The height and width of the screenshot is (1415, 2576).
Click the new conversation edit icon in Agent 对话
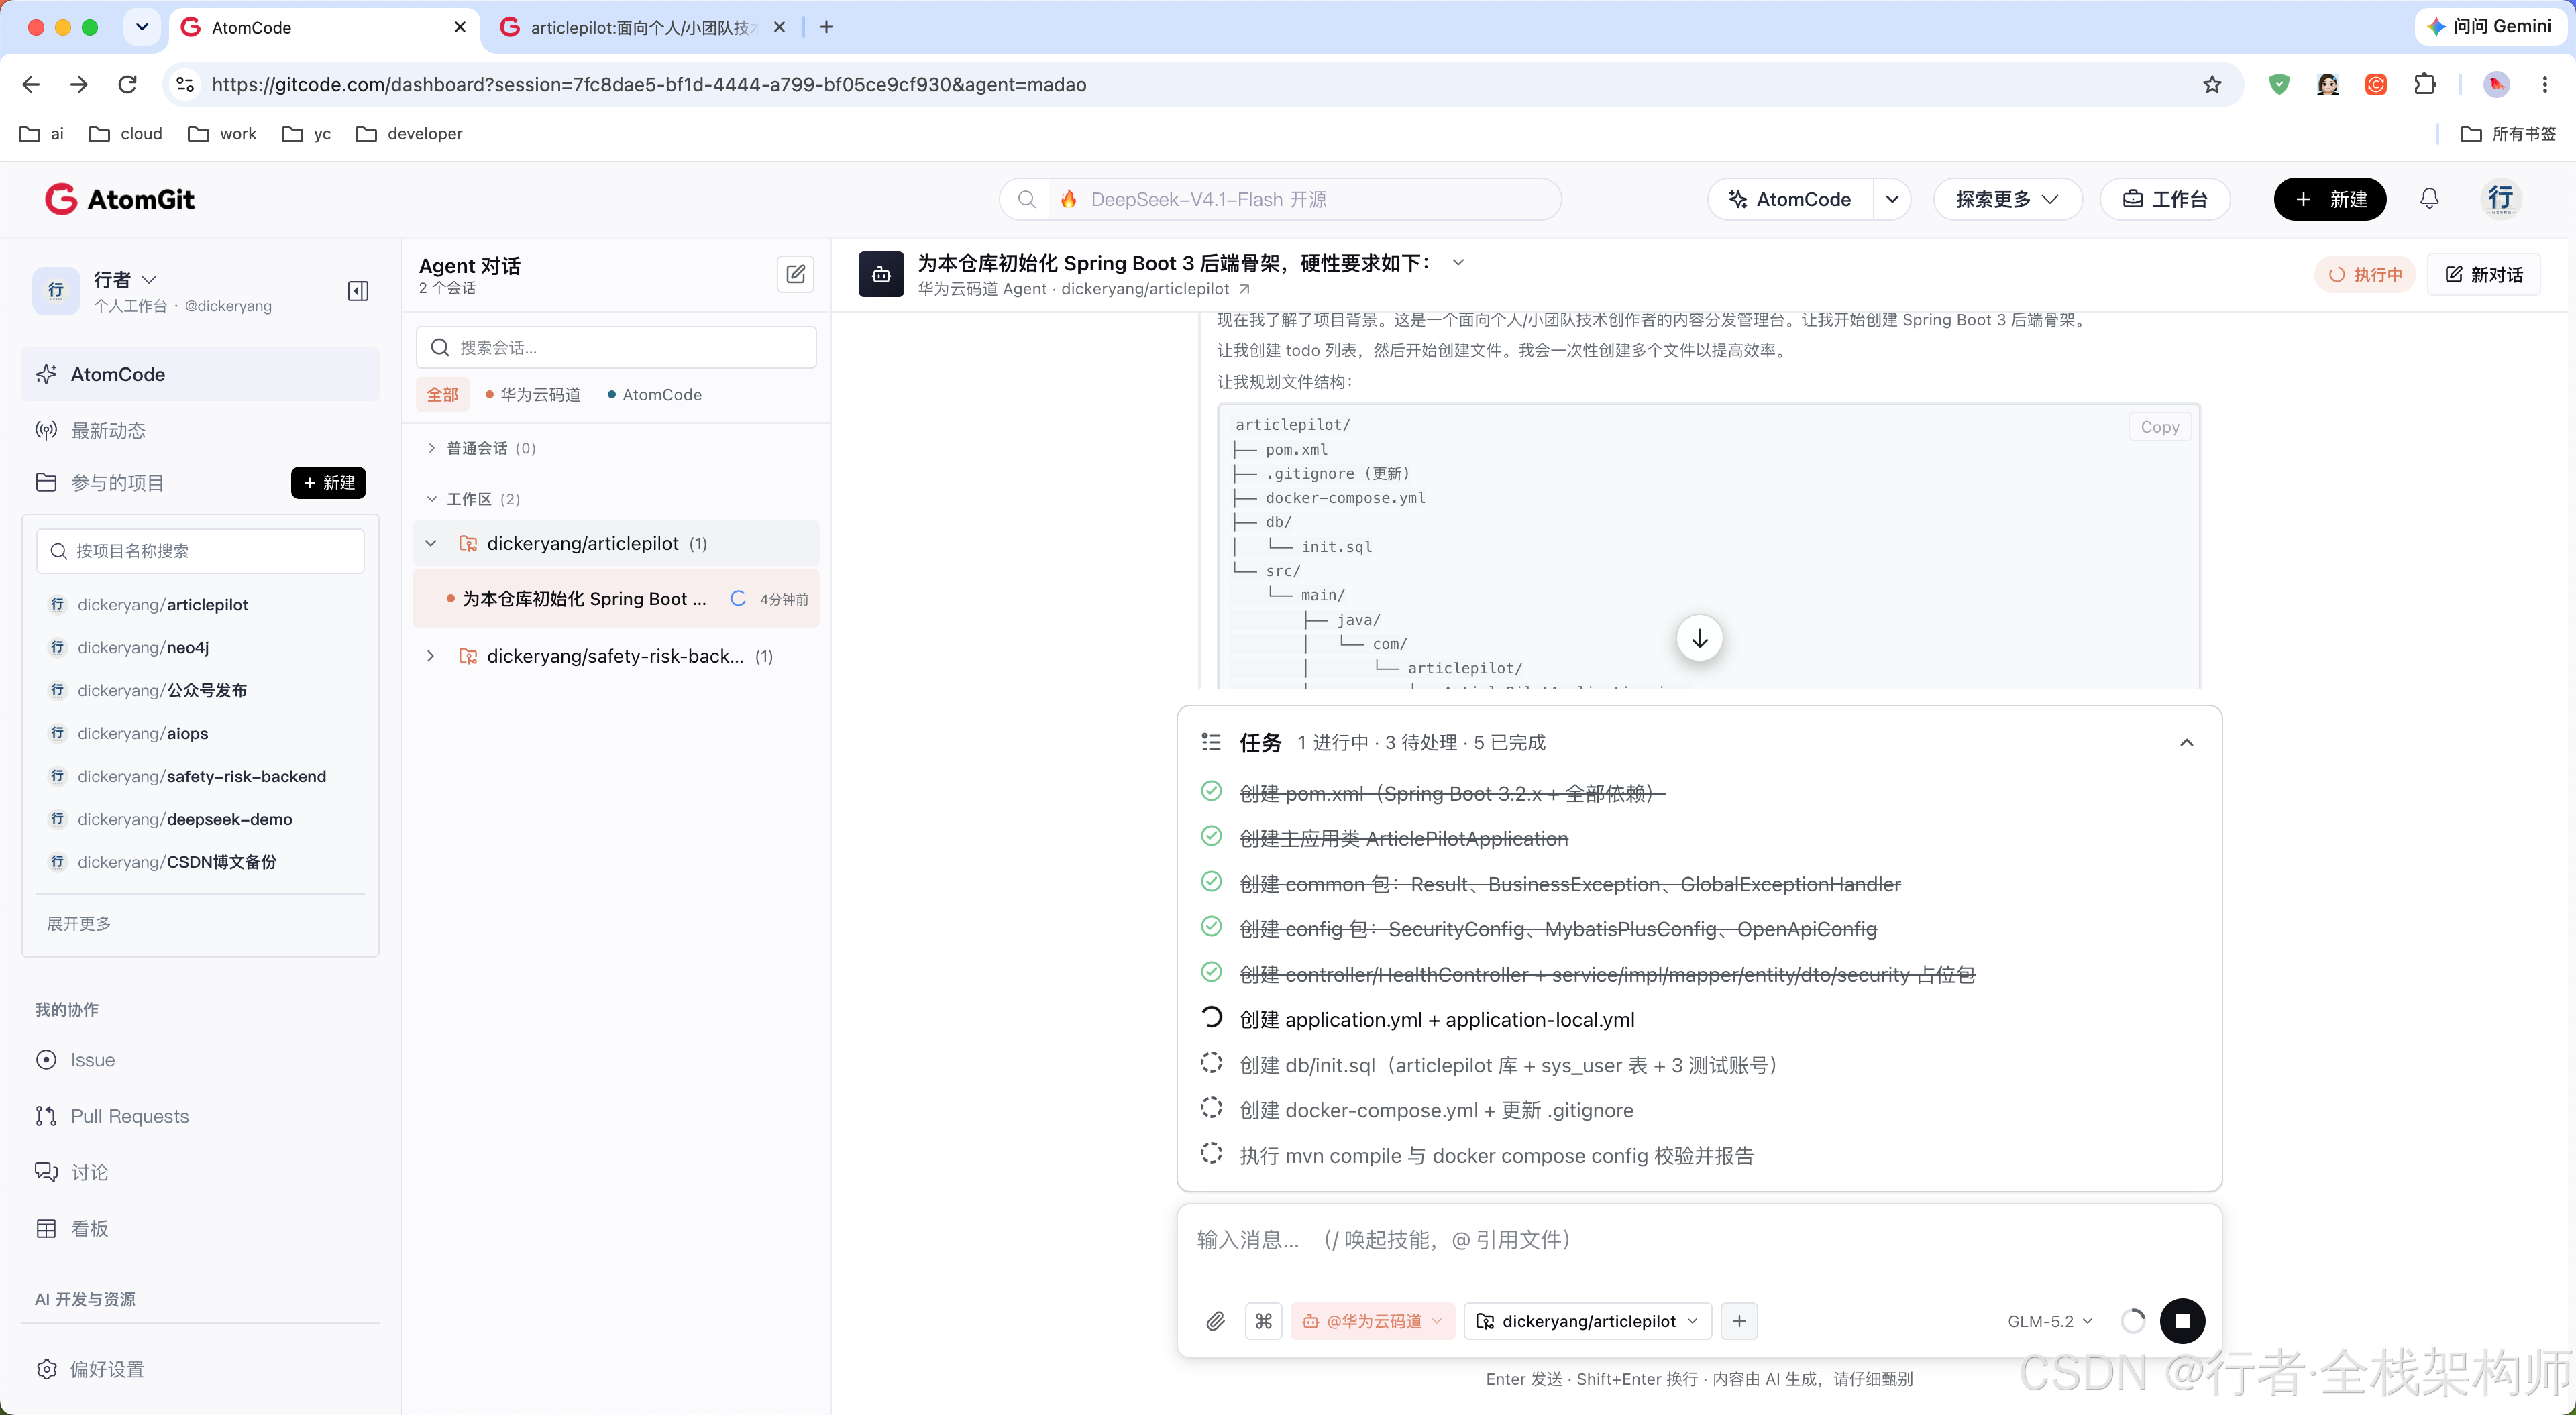coord(796,274)
